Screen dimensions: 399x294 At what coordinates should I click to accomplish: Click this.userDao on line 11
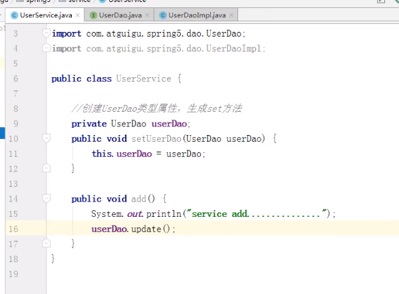coord(122,154)
